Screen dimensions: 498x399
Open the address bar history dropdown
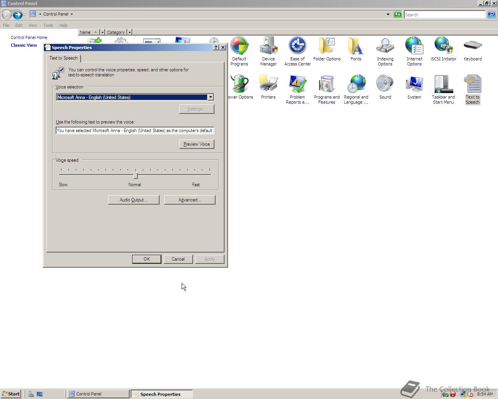(388, 14)
